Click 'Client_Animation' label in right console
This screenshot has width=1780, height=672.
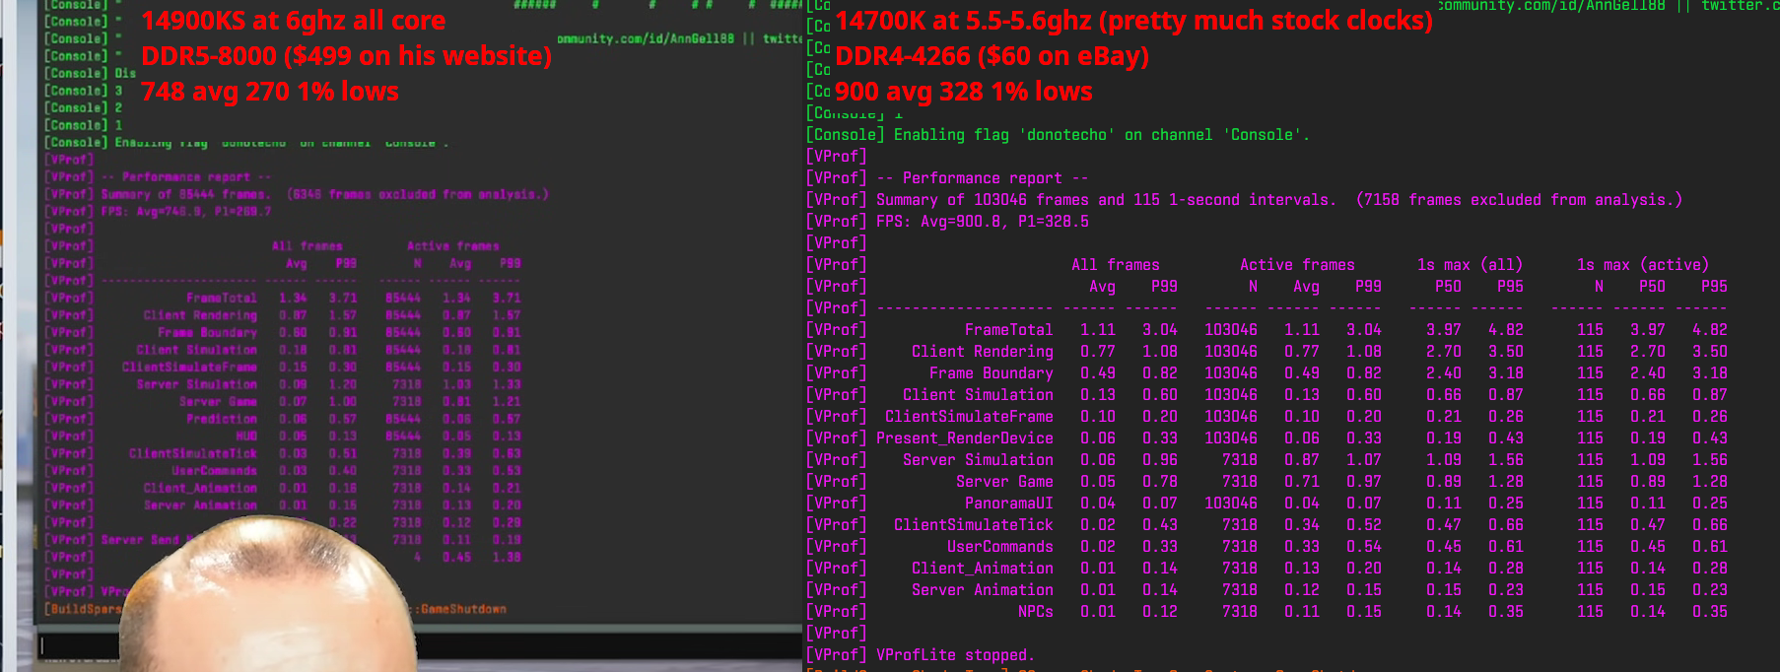[x=983, y=569]
